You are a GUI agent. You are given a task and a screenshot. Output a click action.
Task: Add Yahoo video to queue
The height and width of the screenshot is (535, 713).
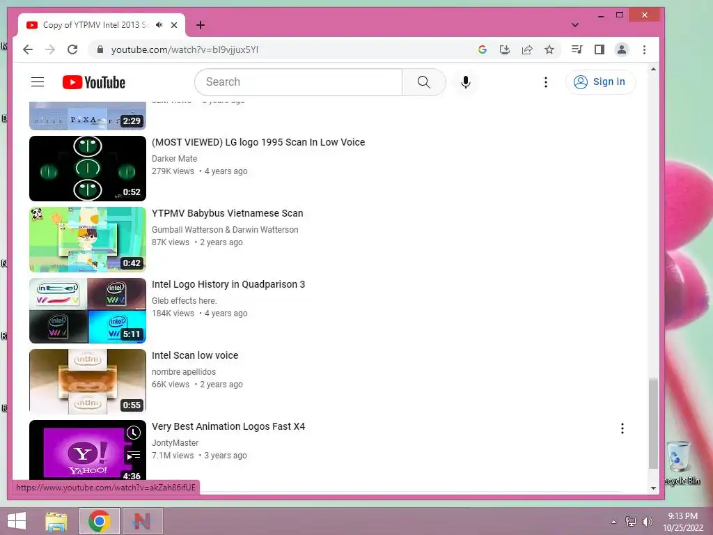(x=133, y=455)
